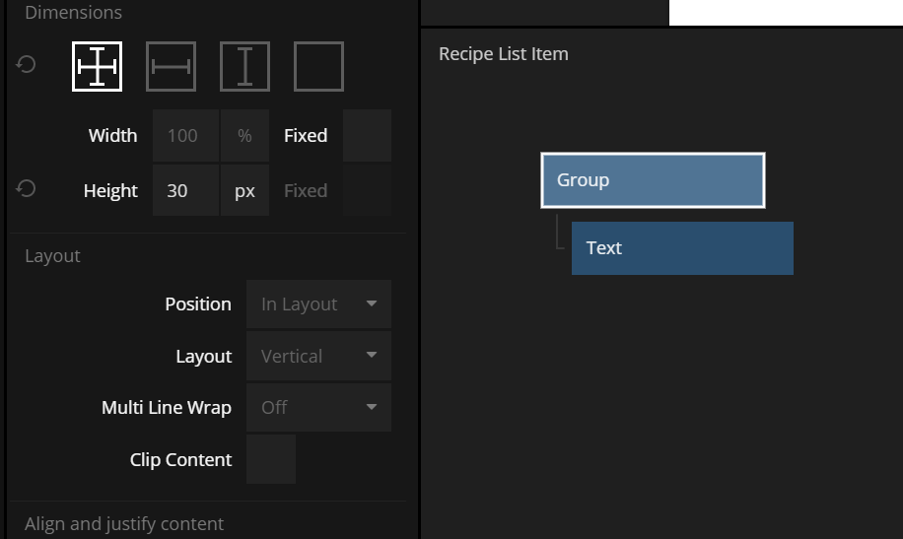Toggle the Fixed checkbox for Height
Screen dimensions: 903x539
click(367, 191)
